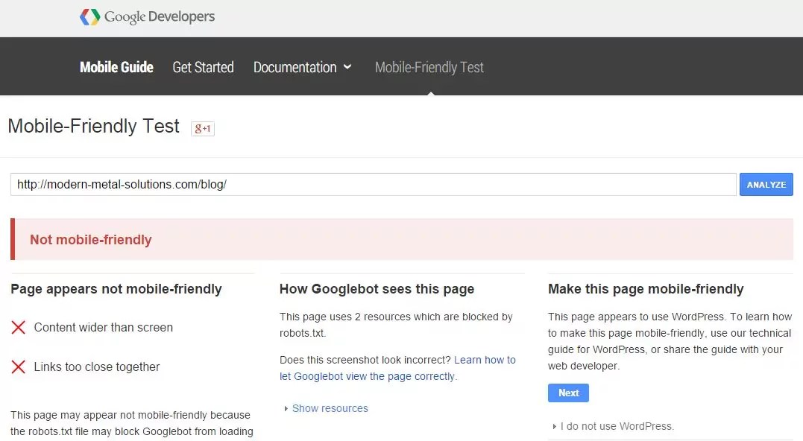803x441 pixels.
Task: Click the Mobile-Friendly Test page heading
Action: click(x=94, y=127)
